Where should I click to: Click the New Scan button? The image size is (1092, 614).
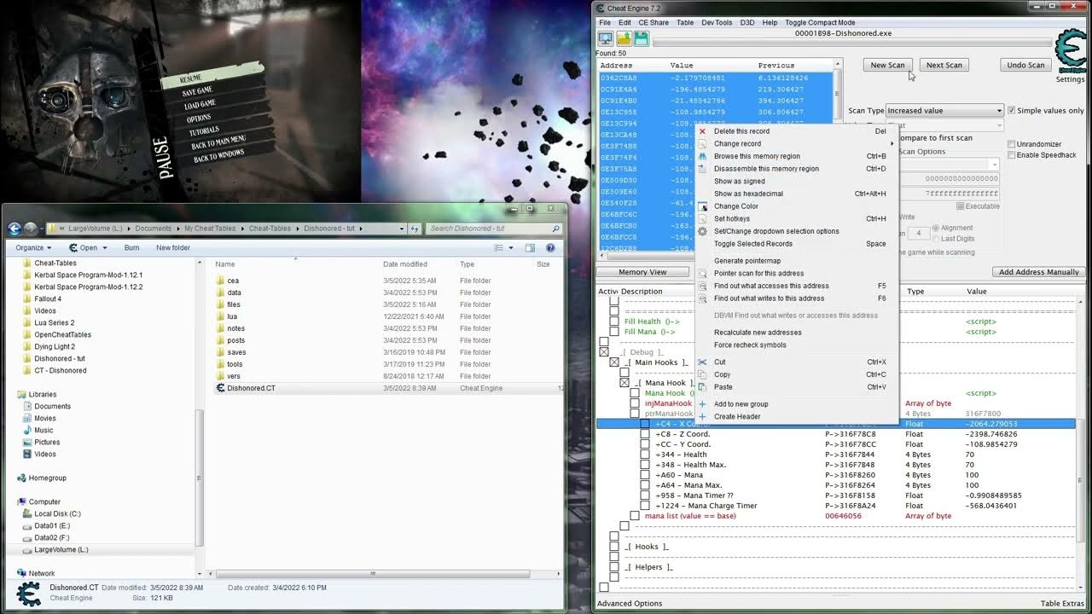(887, 65)
